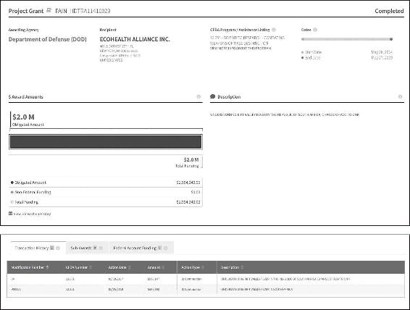
Task: Click second transaction row's amount cell
Action: (154, 289)
